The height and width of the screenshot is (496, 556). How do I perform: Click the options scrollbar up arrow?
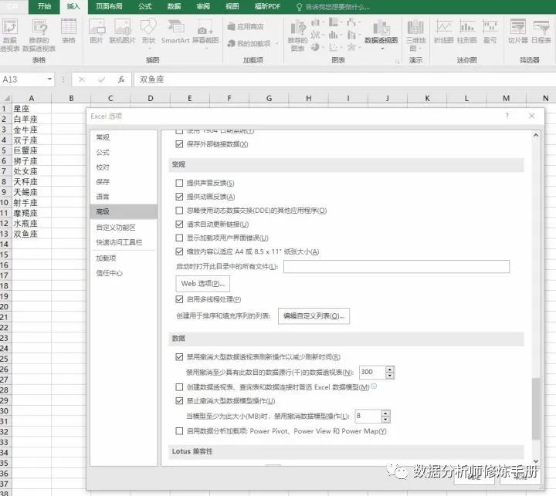pos(536,135)
